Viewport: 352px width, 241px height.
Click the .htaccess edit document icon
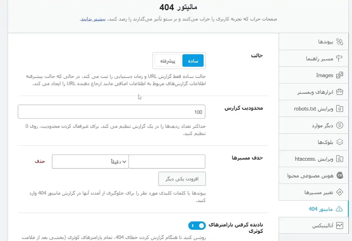339,159
